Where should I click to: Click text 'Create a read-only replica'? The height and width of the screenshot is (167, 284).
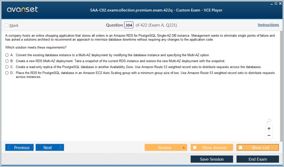point(34,67)
